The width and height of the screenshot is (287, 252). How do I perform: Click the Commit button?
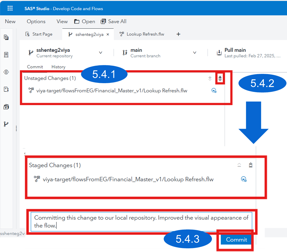[x=236, y=240]
